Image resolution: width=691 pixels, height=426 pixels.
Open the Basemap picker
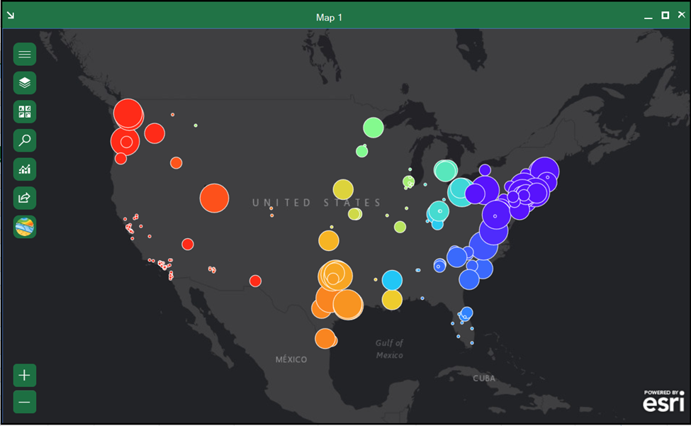[x=24, y=227]
